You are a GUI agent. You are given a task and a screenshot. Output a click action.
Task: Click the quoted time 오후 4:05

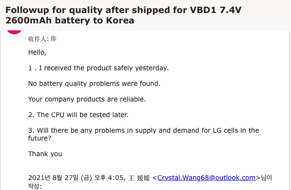click(x=109, y=178)
